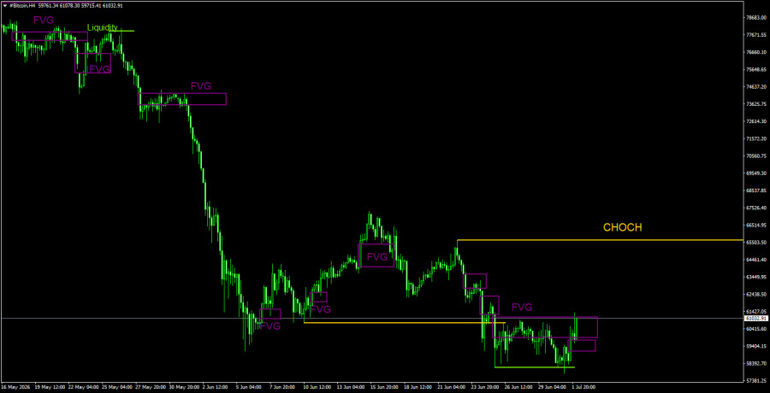
Task: Click the green horizontal line under the June lows
Action: click(534, 367)
